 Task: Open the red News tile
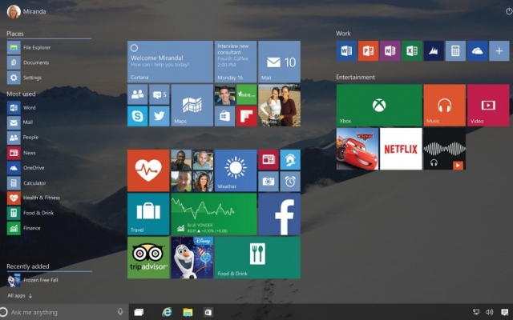[x=269, y=160]
